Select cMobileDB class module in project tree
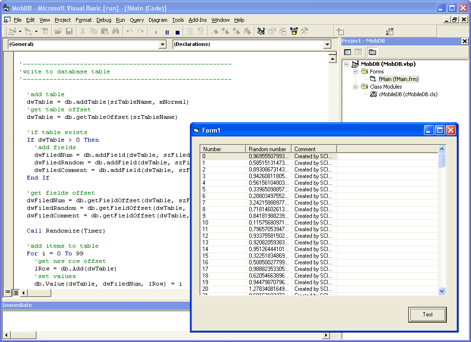The height and width of the screenshot is (342, 471). point(408,94)
